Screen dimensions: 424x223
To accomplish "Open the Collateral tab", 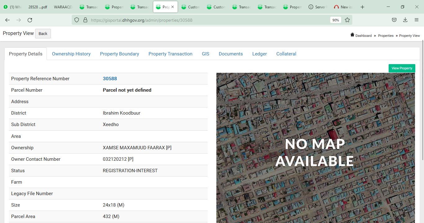I will tap(286, 54).
